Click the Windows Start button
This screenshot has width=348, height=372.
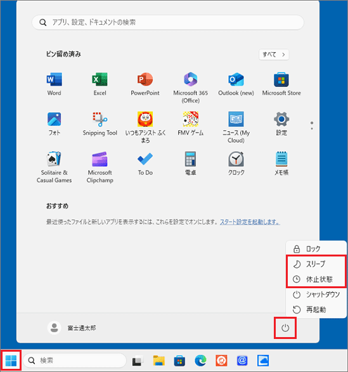[x=11, y=361]
